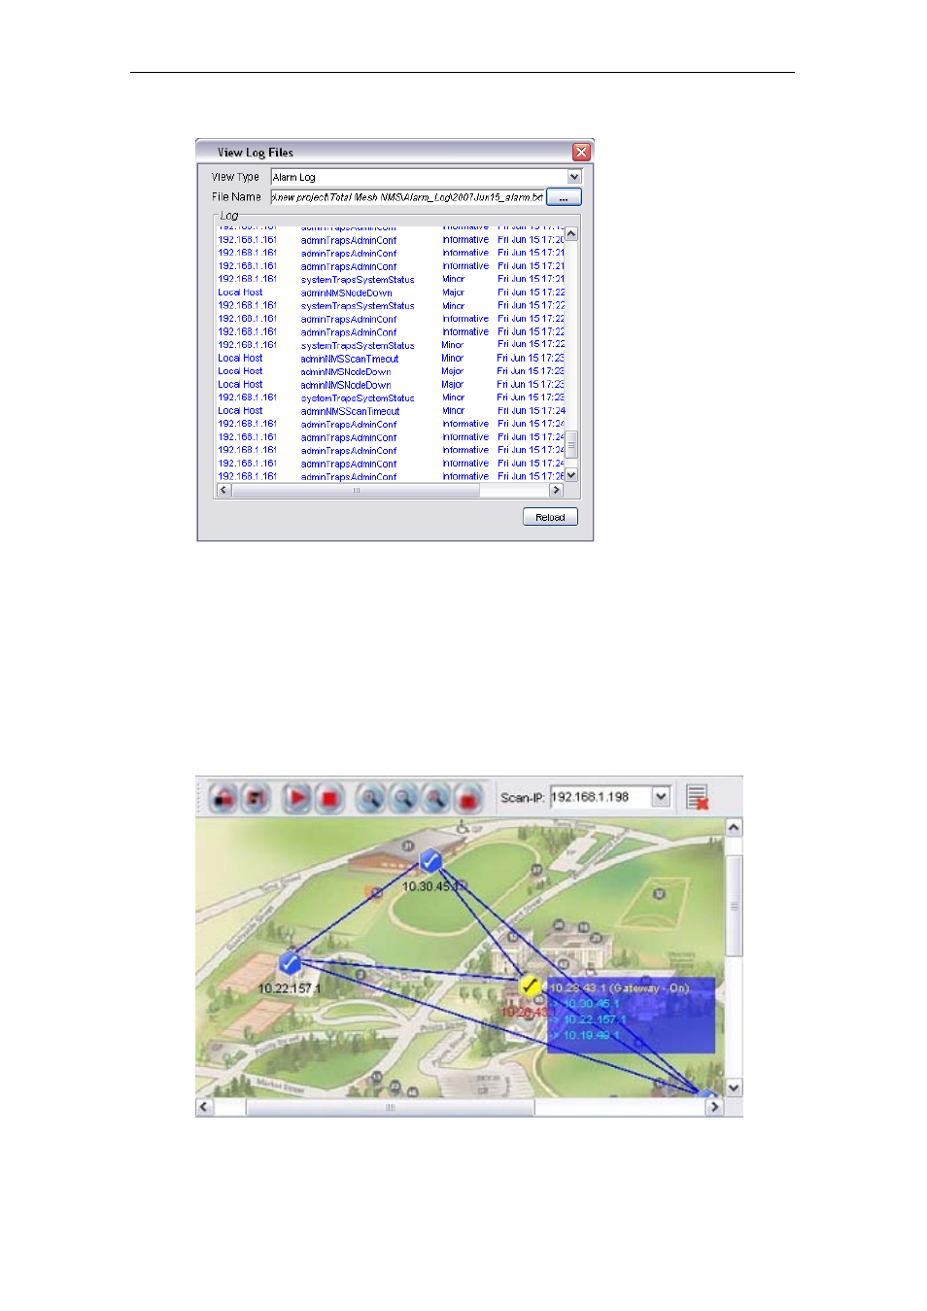
Task: Click the clear list icon with red X
Action: 697,798
